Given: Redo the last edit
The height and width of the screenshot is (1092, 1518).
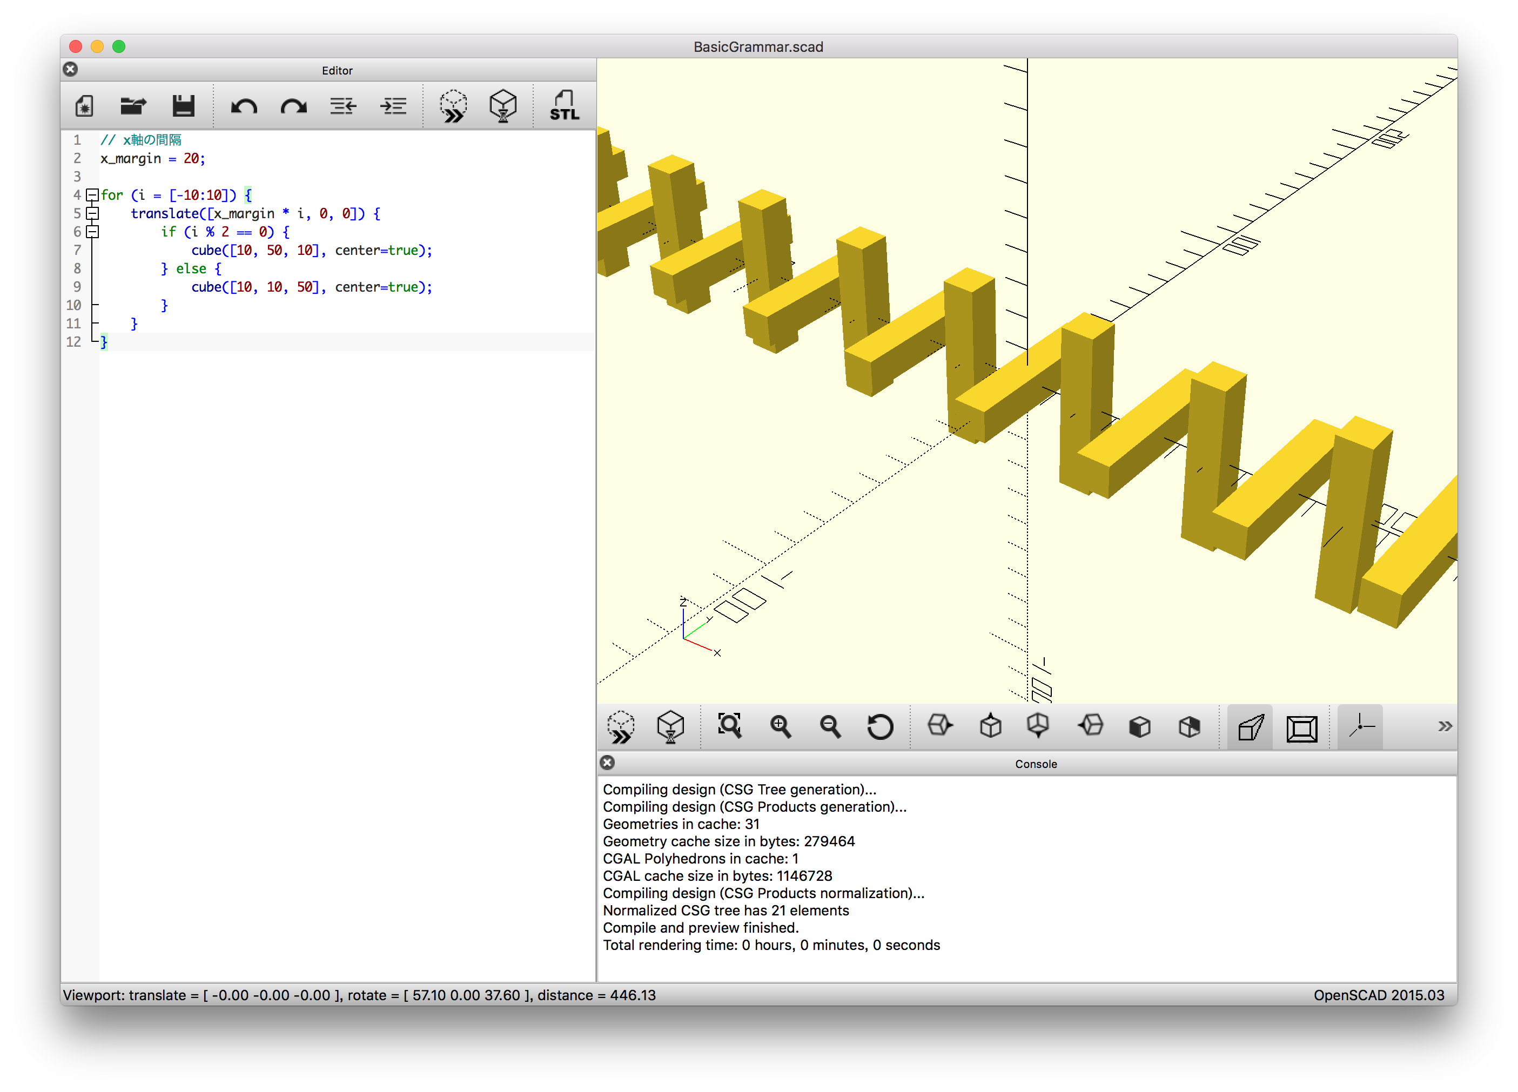Looking at the screenshot, I should coord(293,106).
